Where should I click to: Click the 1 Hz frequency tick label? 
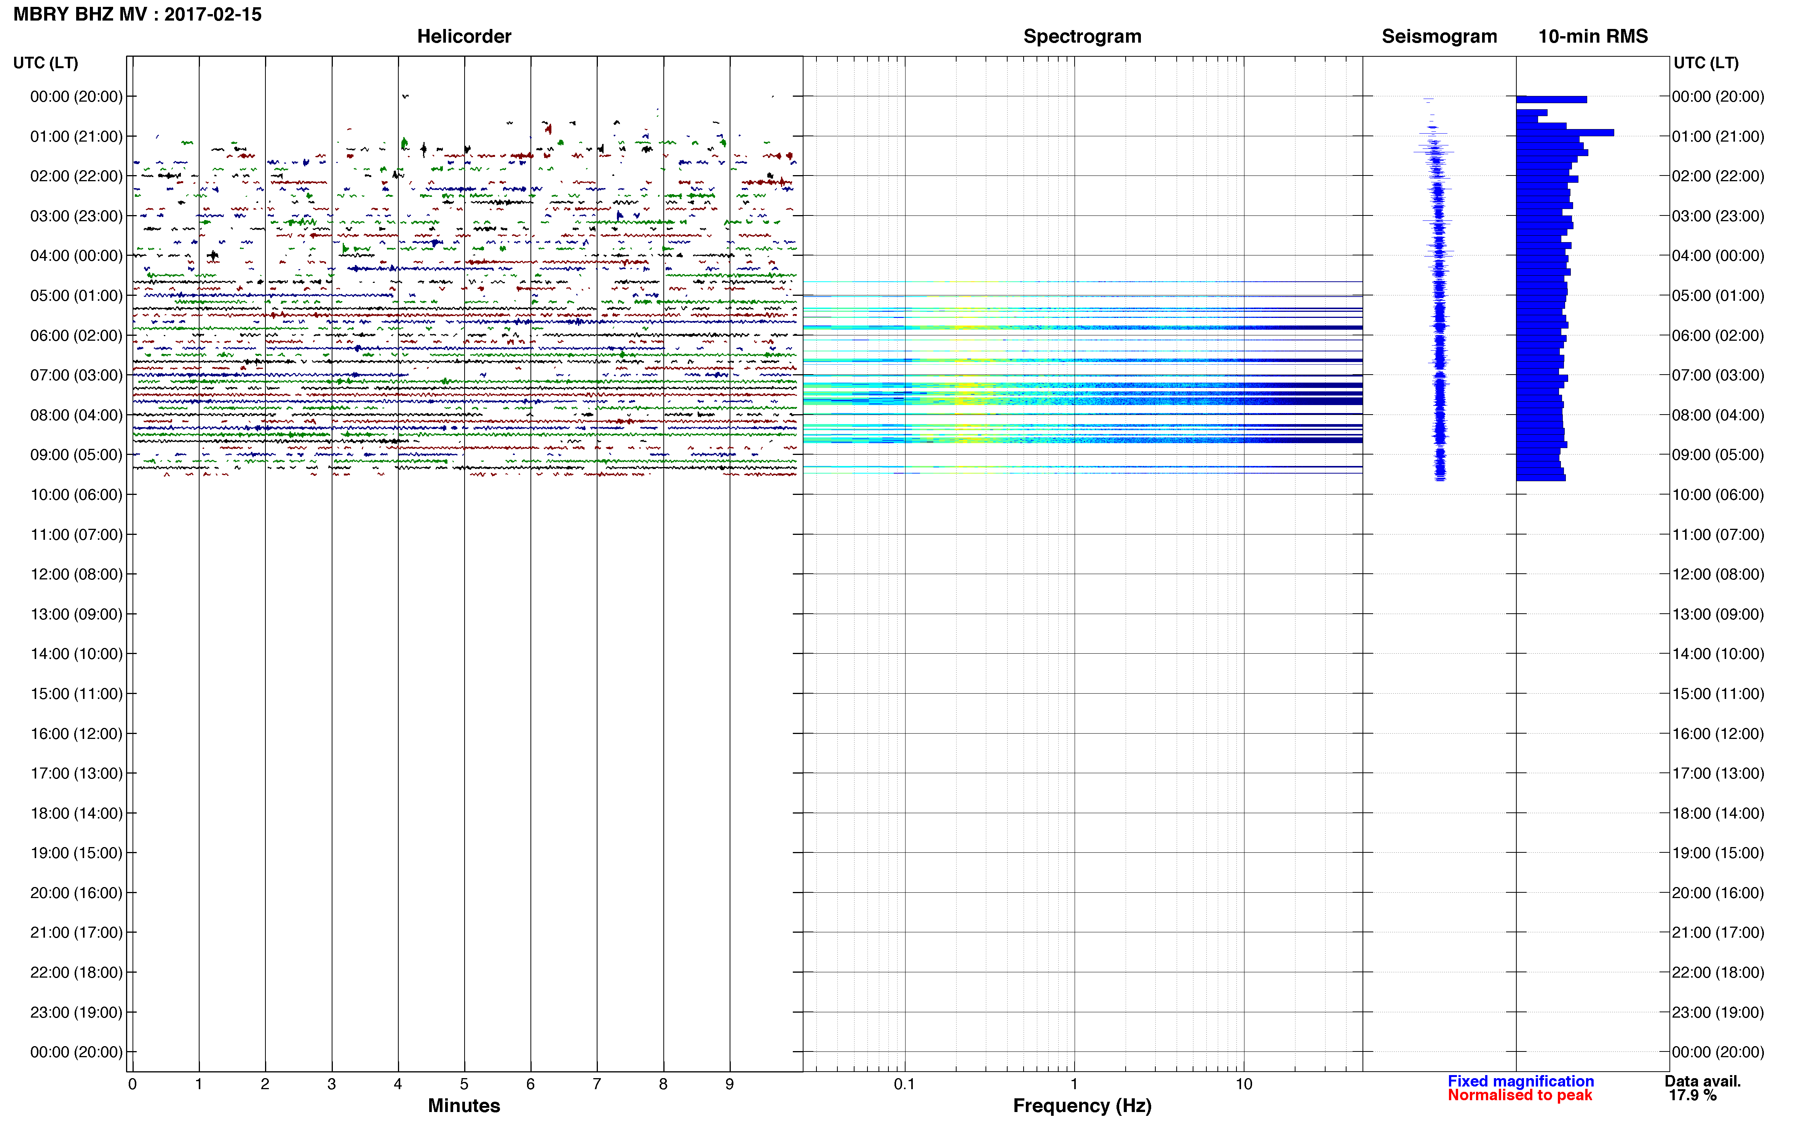click(1074, 1084)
